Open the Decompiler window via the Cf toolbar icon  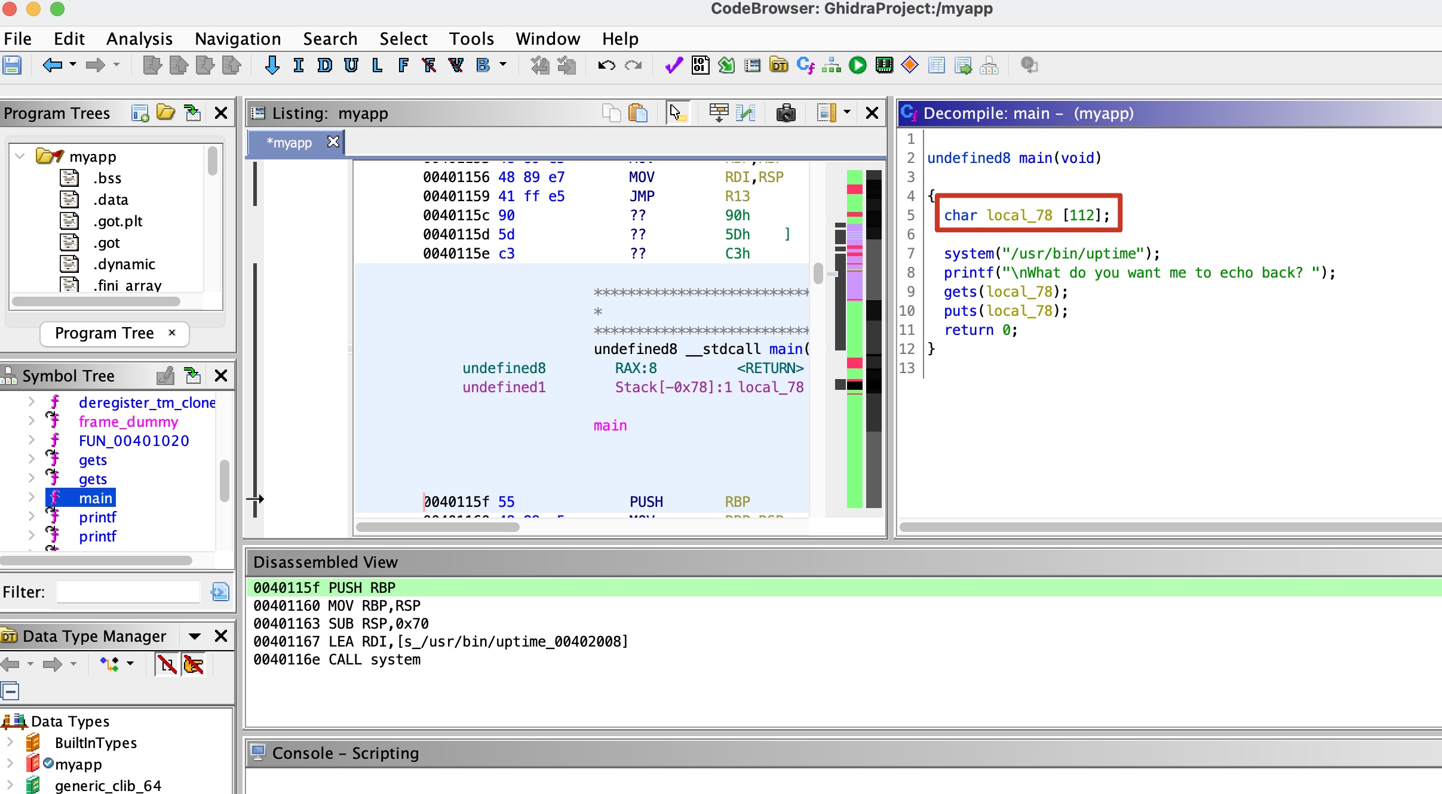805,65
